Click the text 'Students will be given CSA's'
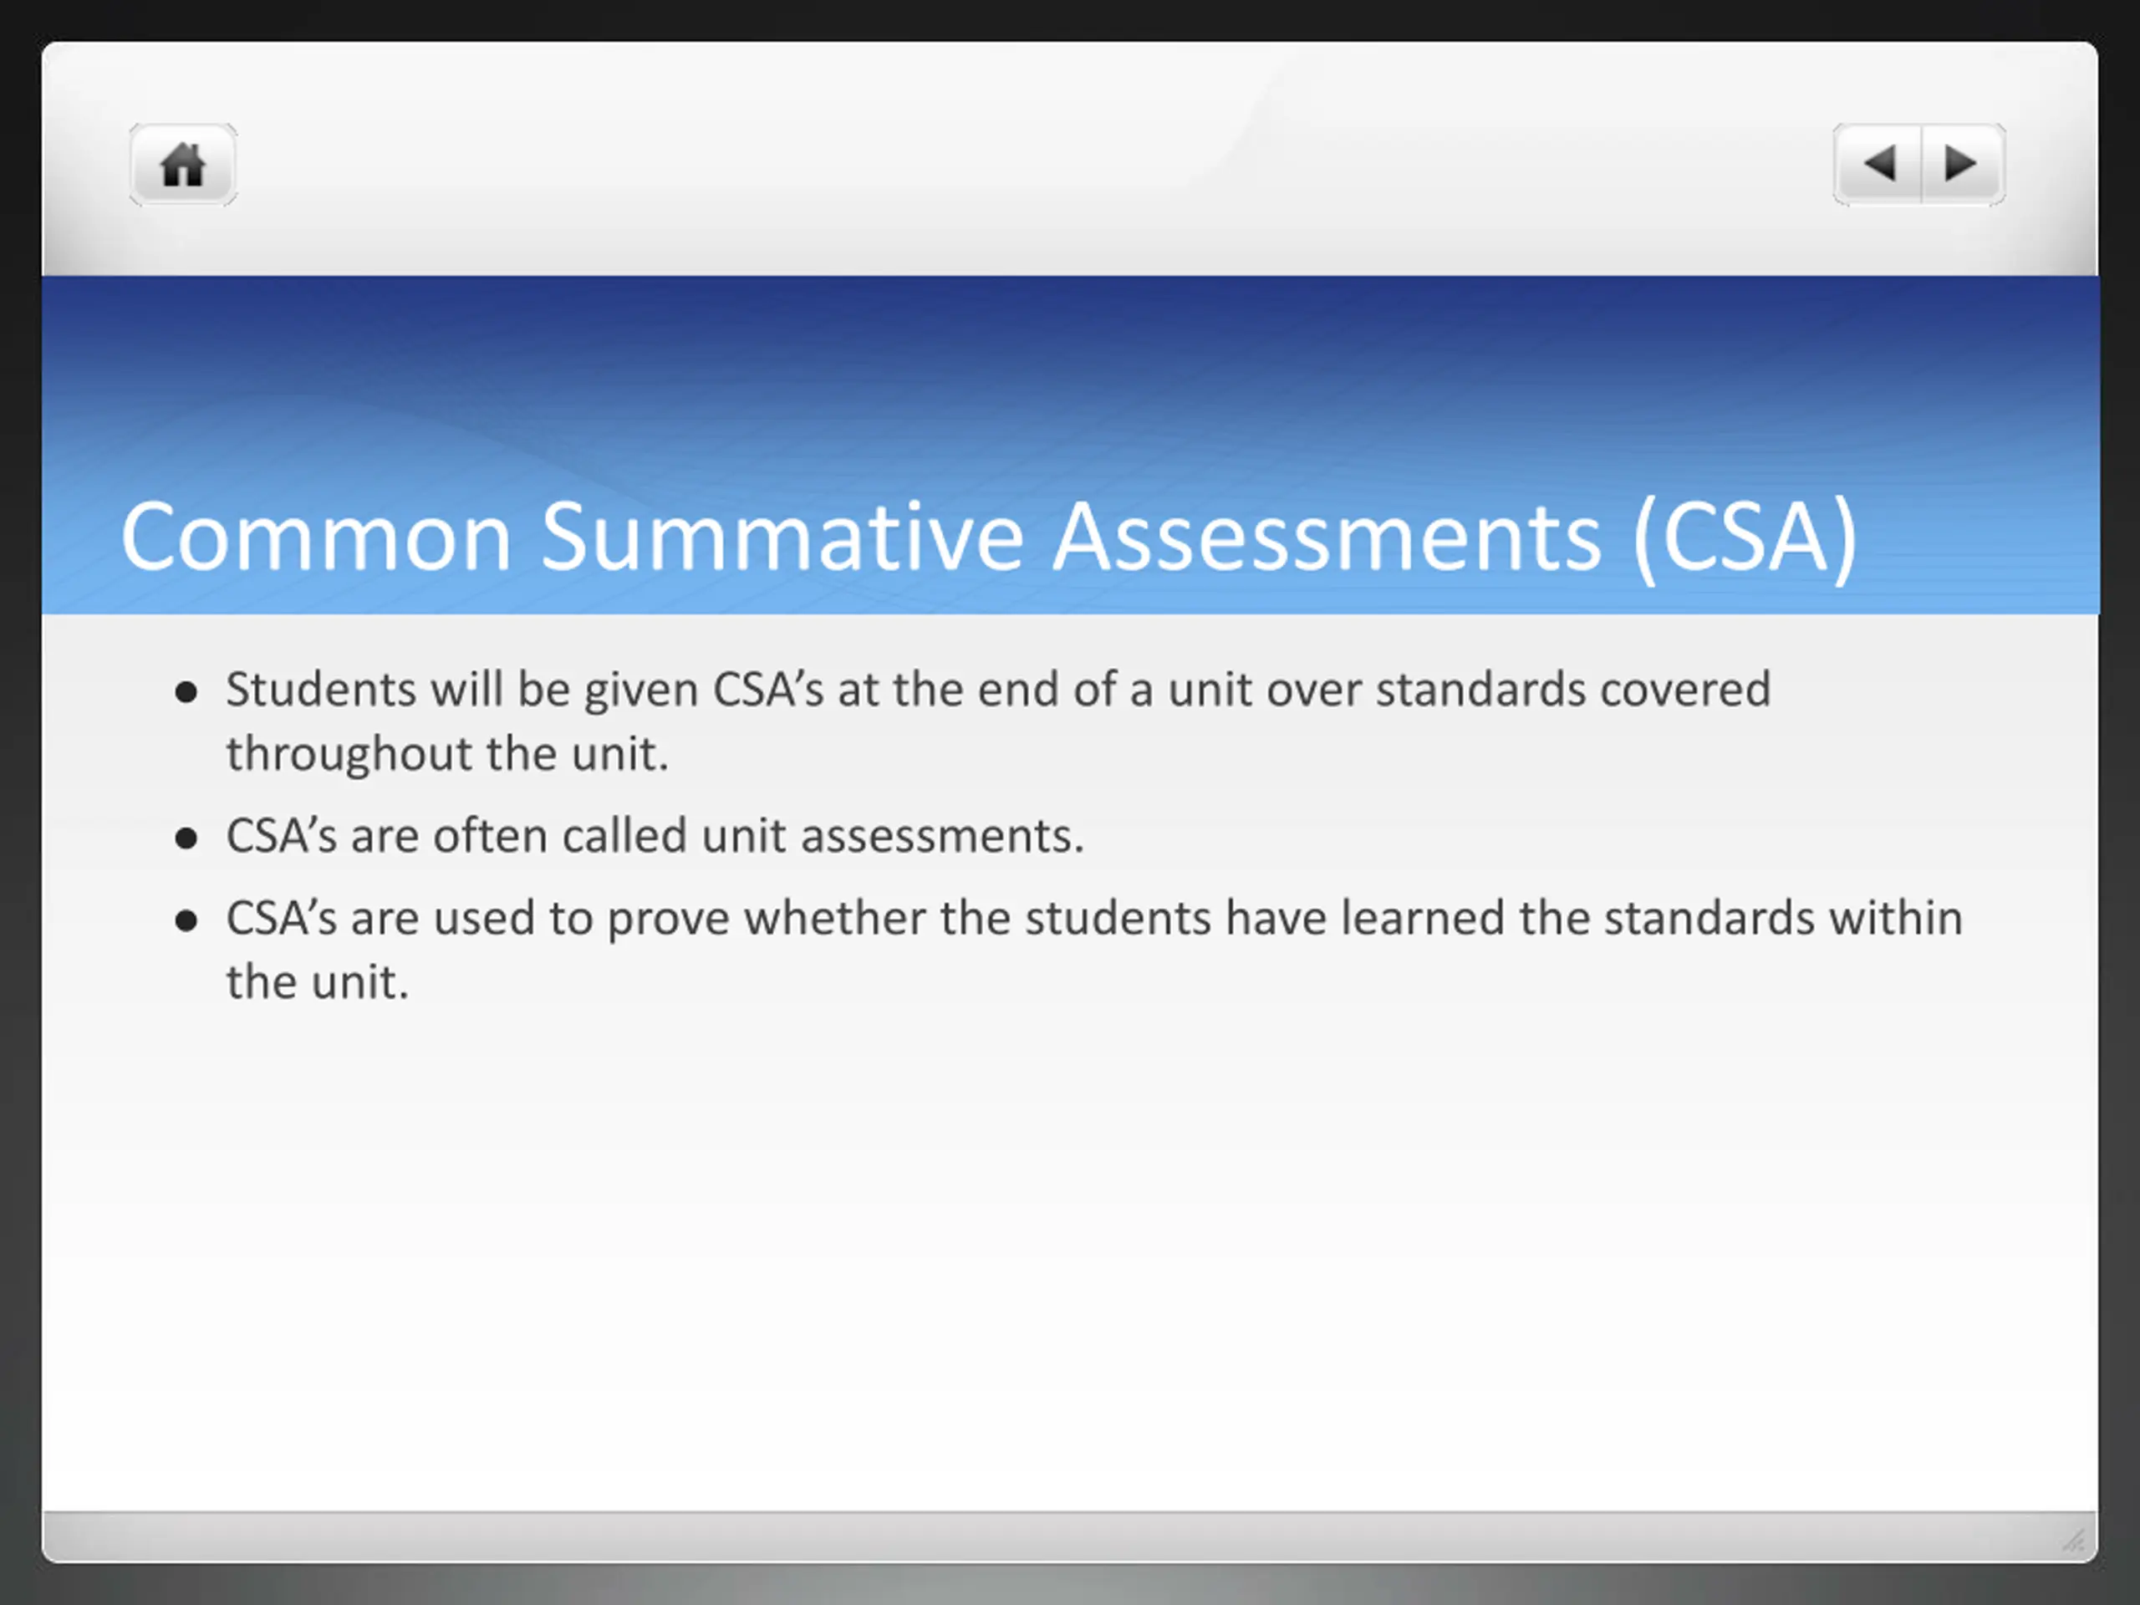 (x=525, y=690)
